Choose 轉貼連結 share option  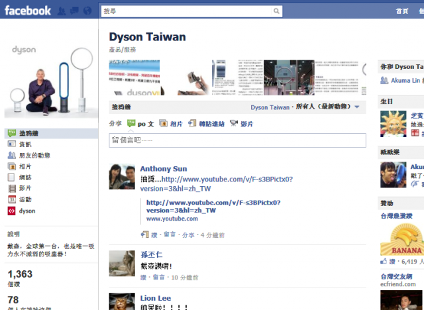(212, 124)
